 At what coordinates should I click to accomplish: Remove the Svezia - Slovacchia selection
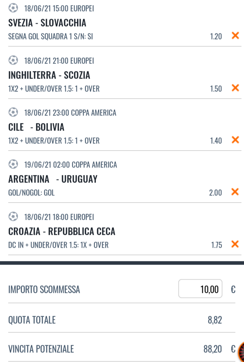(x=235, y=35)
